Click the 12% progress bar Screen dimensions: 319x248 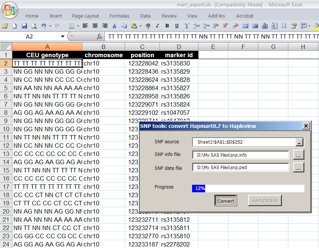pos(248,189)
